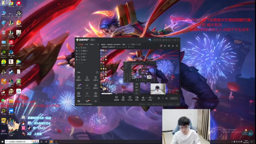Viewport: 256px width, 144px height.
Task: Toggle visibility of the 全屏 1 layer
Action: [x=77, y=60]
